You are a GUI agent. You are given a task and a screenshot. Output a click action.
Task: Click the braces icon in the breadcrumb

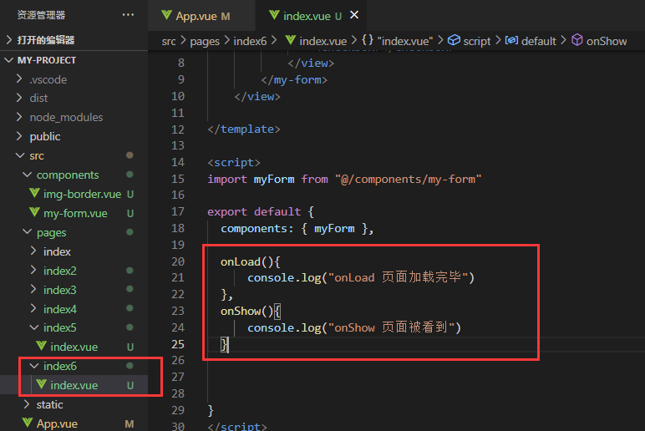368,40
